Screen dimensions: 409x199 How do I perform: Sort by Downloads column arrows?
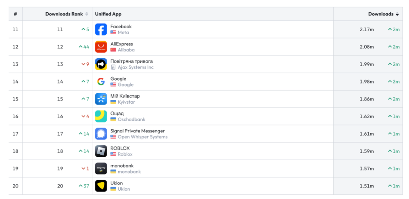pyautogui.click(x=397, y=14)
